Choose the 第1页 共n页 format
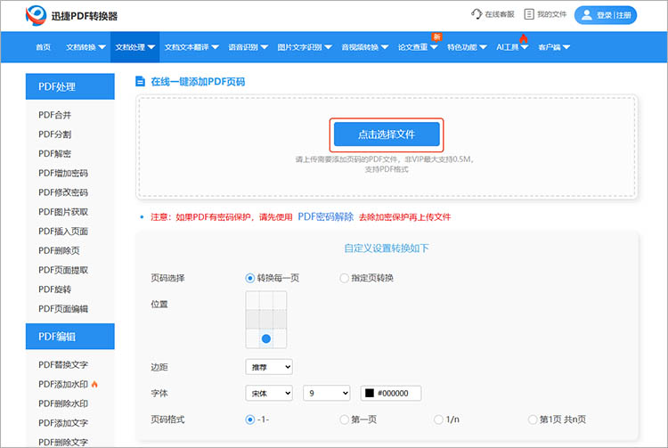 532,419
